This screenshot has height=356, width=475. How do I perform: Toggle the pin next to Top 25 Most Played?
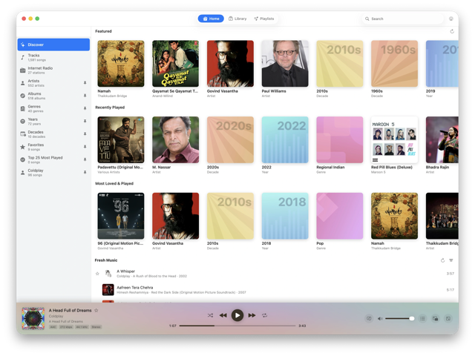85,159
